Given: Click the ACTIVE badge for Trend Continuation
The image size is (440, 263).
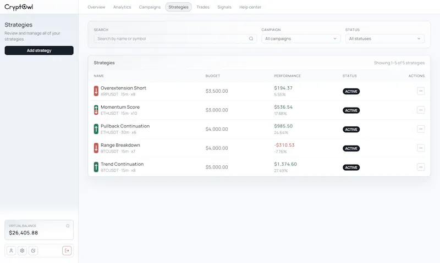Looking at the screenshot, I should tap(351, 167).
